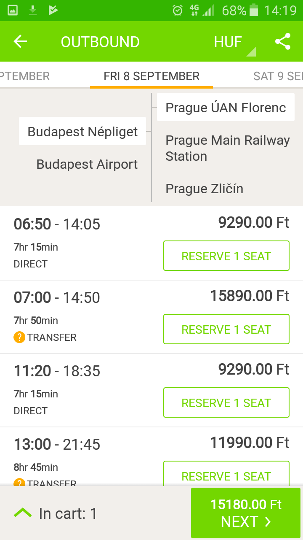
Task: Reserve 1 seat on 07:00 transfer trip
Action: pyautogui.click(x=226, y=329)
